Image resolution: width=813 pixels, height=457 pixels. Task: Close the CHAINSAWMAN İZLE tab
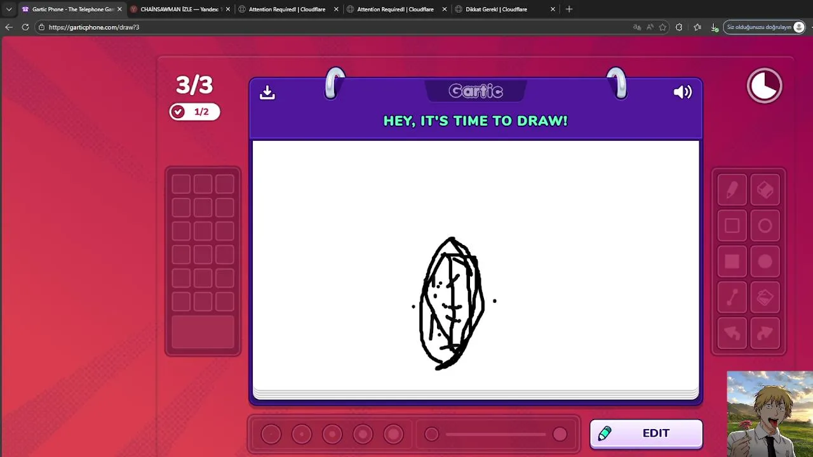click(x=227, y=9)
